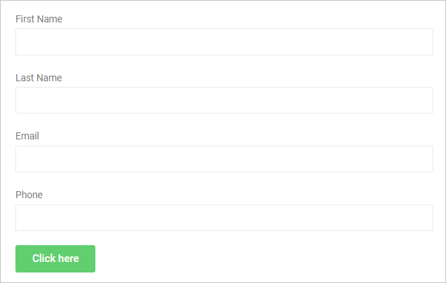Click the field for entering an email address
The width and height of the screenshot is (446, 283).
pos(224,159)
